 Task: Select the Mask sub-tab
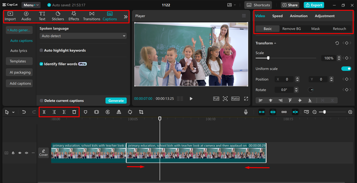coord(315,29)
